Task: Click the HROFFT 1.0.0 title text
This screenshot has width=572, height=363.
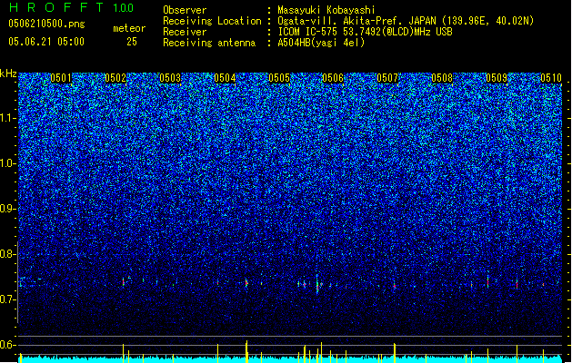Action: coord(72,7)
